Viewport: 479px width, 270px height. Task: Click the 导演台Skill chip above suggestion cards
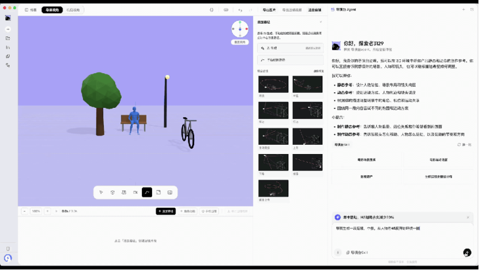[342, 145]
